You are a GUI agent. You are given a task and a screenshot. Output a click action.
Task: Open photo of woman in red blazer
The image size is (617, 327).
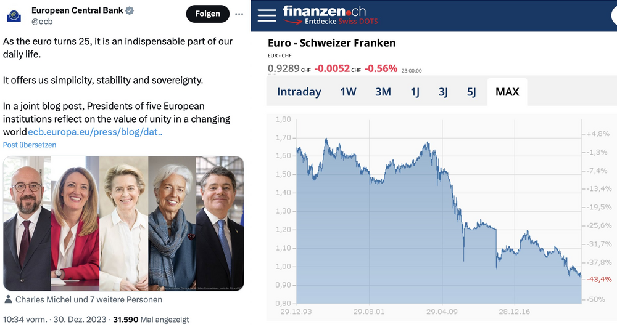coord(75,223)
